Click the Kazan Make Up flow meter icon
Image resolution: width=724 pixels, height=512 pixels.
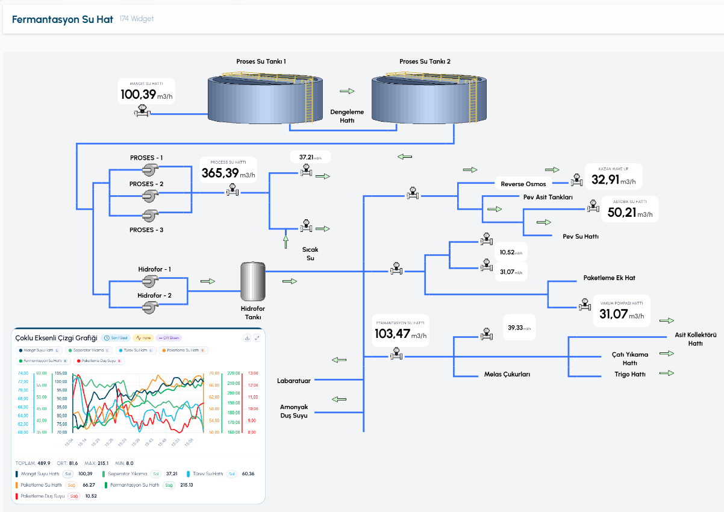click(x=576, y=180)
